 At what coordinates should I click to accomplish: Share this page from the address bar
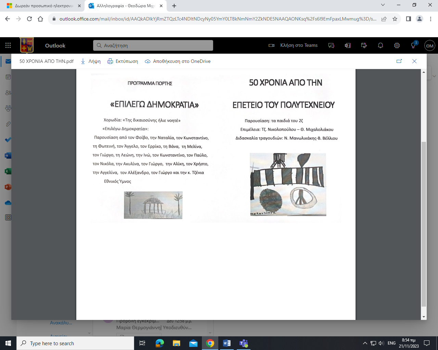pyautogui.click(x=384, y=19)
